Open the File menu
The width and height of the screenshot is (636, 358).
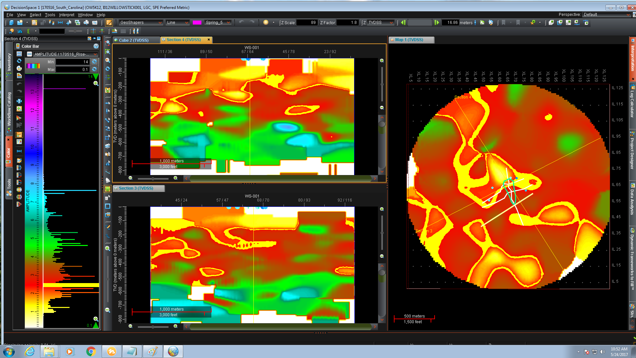[10, 15]
